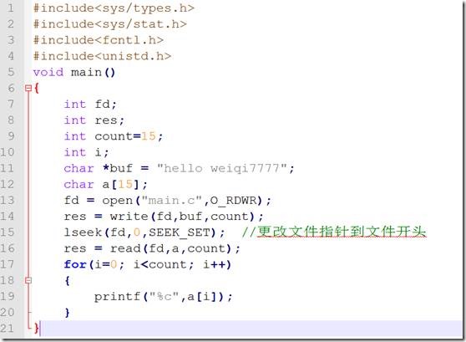Image resolution: width=466 pixels, height=342 pixels.
Task: Click line number 13 in the gutter
Action: (8, 200)
